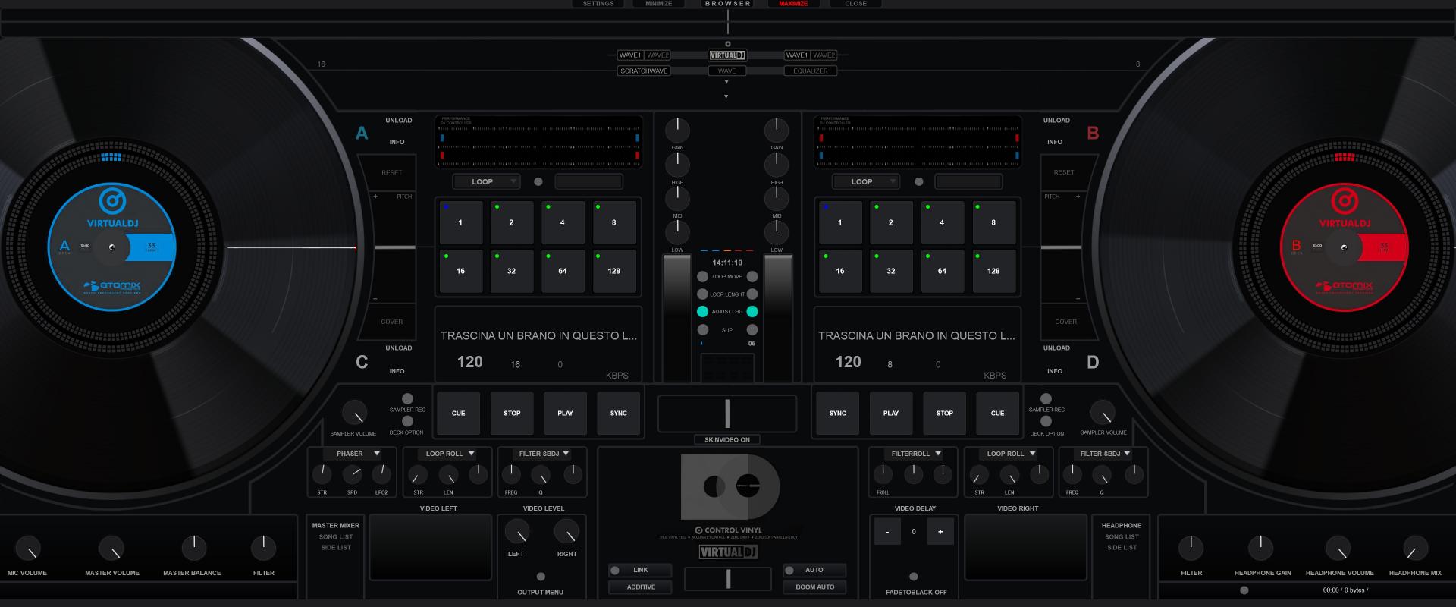Open left deck LOOP dropdown
The width and height of the screenshot is (1456, 607).
(x=486, y=182)
